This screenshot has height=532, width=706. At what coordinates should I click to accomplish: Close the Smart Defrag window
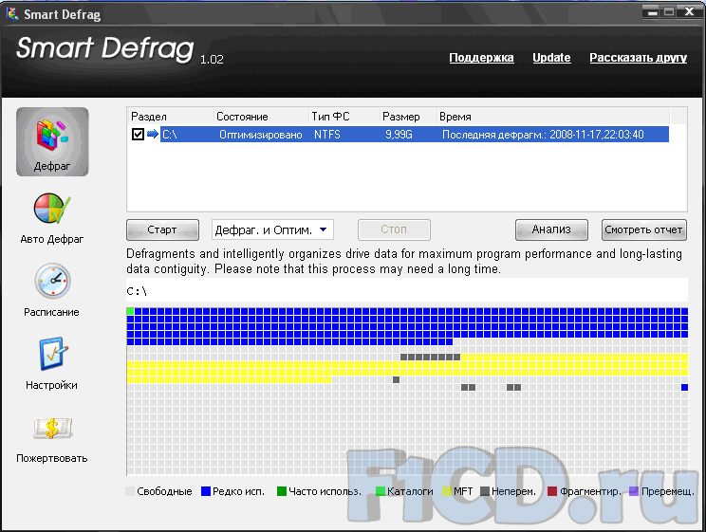[x=689, y=12]
